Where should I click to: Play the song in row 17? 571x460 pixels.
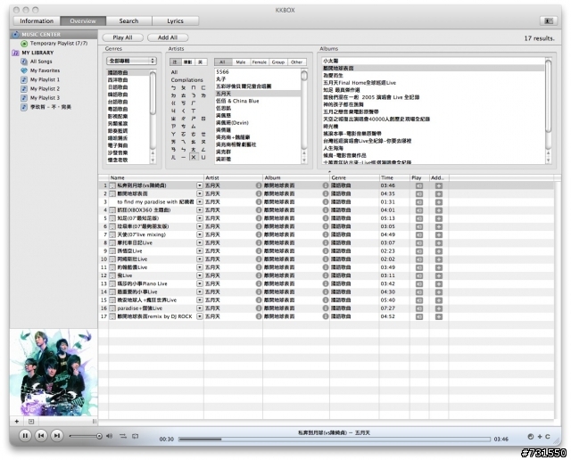coord(419,316)
